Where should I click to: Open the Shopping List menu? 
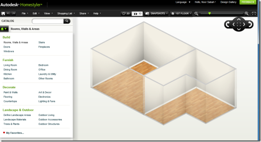66,13
